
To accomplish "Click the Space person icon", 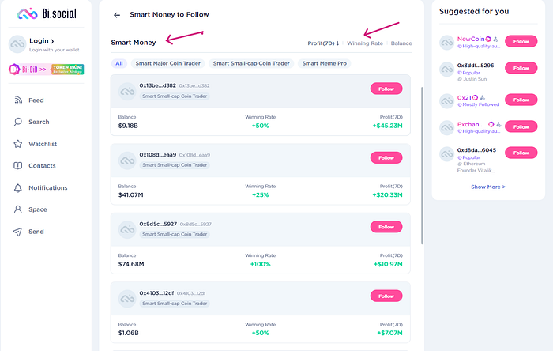I will click(x=18, y=209).
